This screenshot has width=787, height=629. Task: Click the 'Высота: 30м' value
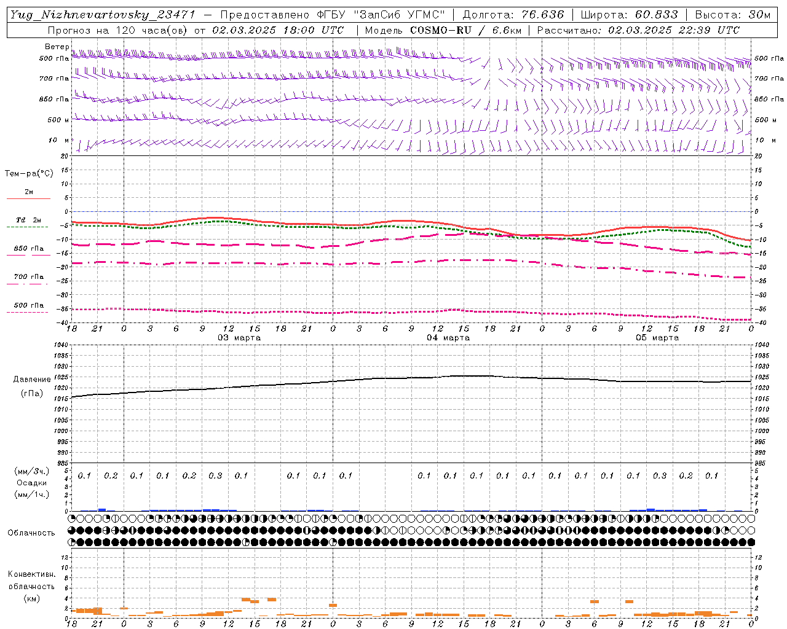tap(732, 15)
